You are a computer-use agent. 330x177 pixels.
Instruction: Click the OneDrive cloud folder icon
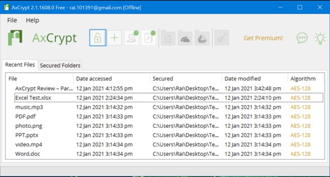[185, 38]
